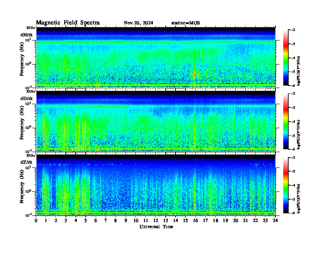Click hour 23 tick label on time axis
328x253 pixels.
tap(265, 221)
